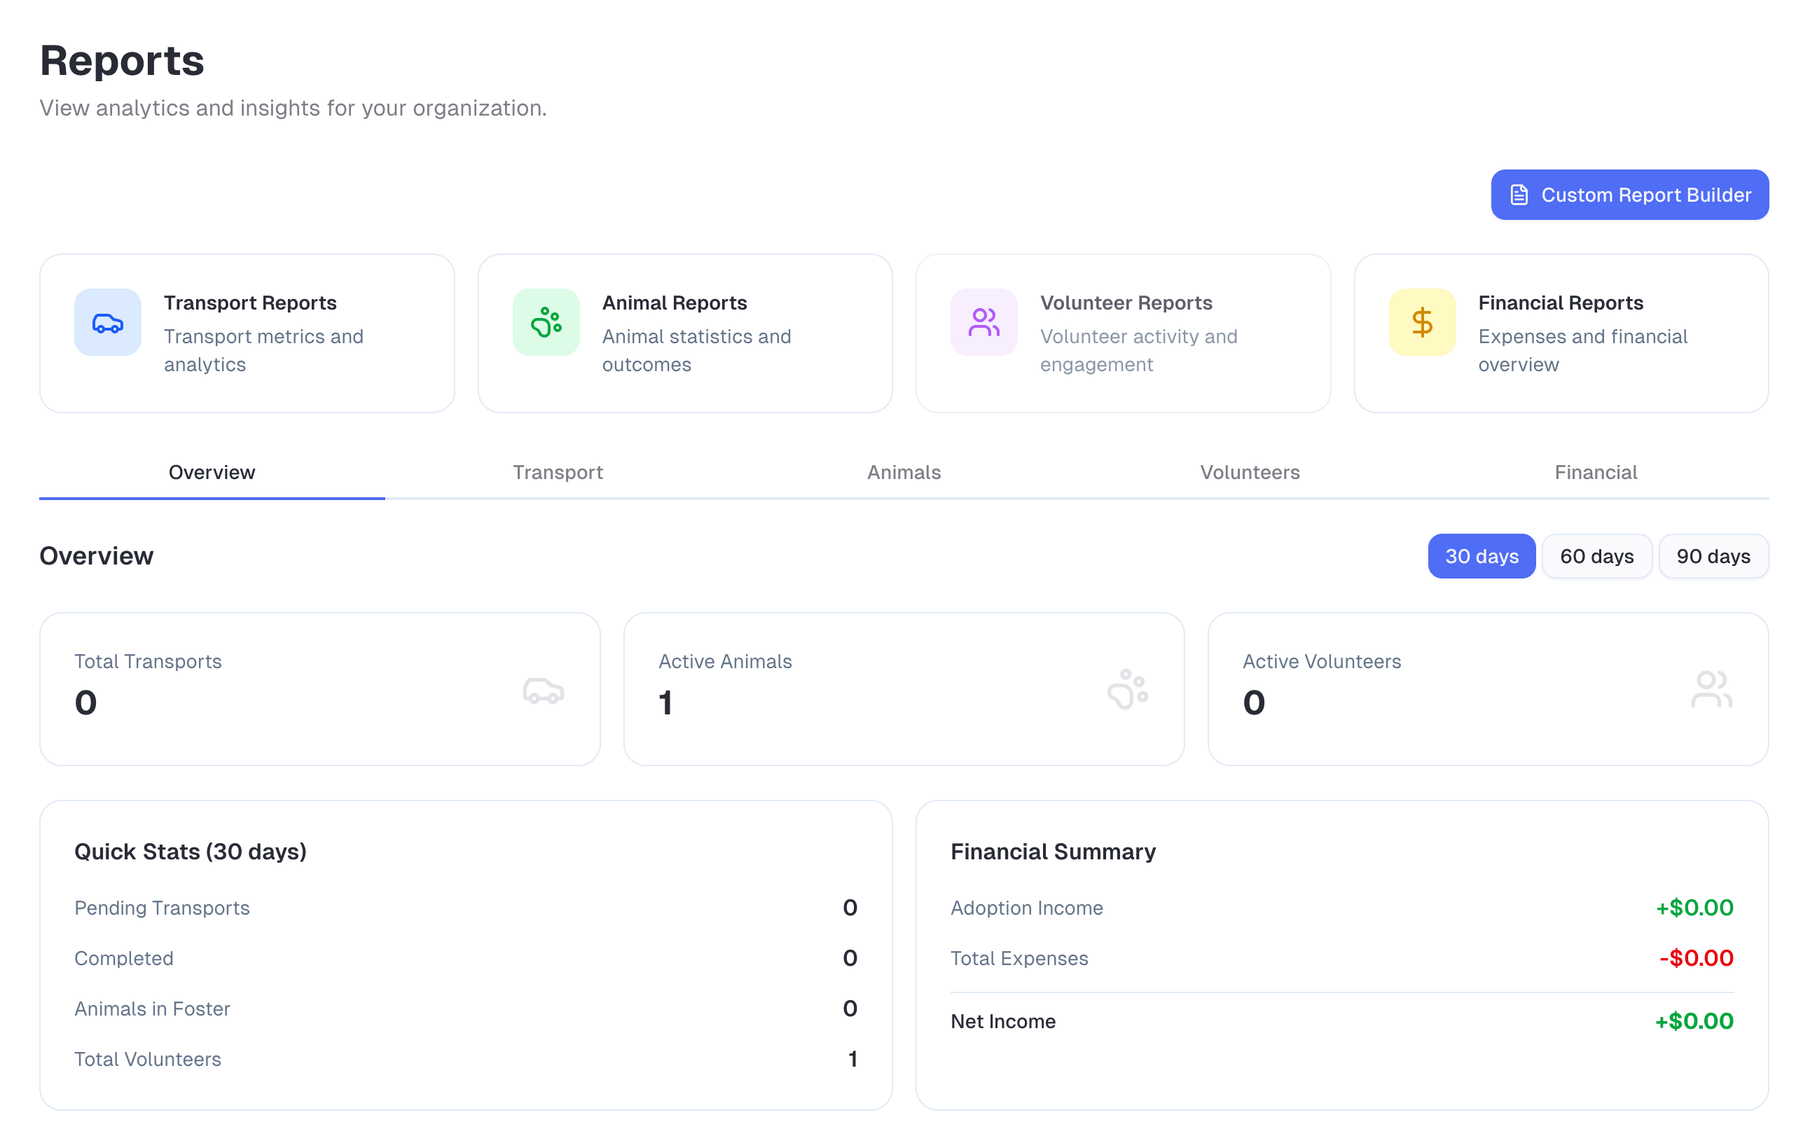
Task: Click the purple people icon on Volunteer Reports
Action: tap(983, 322)
